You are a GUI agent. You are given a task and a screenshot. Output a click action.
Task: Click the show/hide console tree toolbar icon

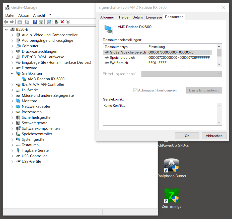[20, 22]
